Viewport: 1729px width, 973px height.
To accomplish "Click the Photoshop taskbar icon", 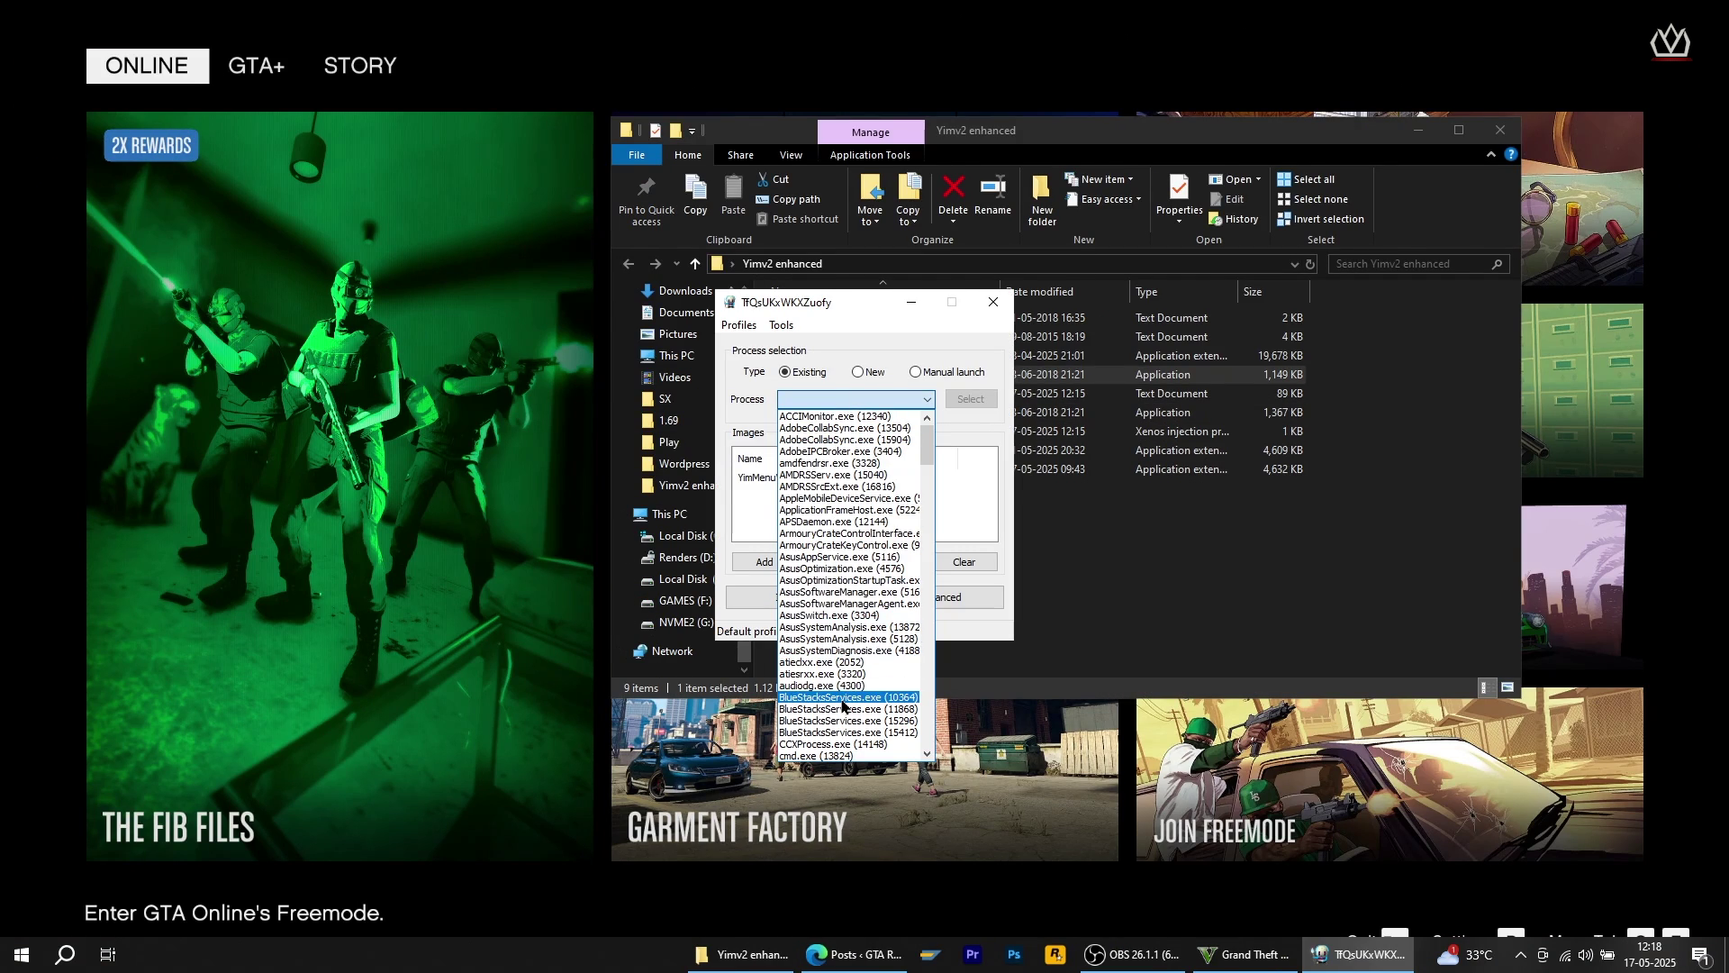I will point(1014,955).
